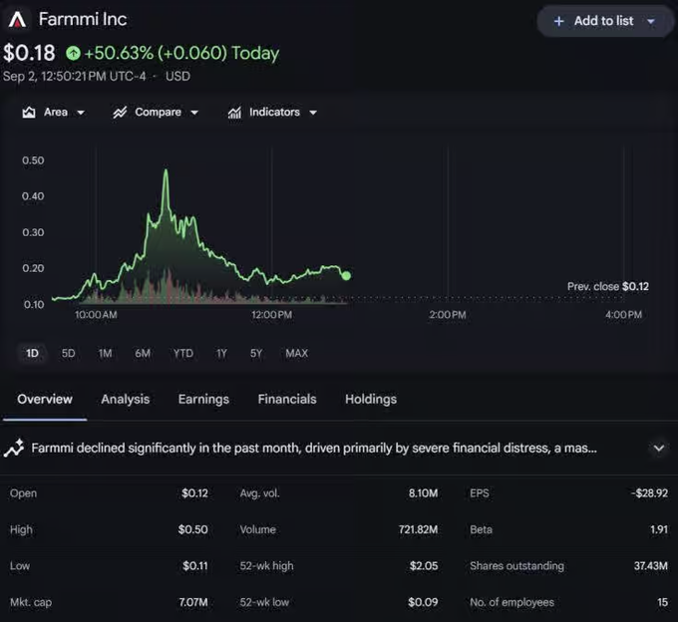The width and height of the screenshot is (678, 622).
Task: Click the chart peak near 0.50
Action: point(166,170)
